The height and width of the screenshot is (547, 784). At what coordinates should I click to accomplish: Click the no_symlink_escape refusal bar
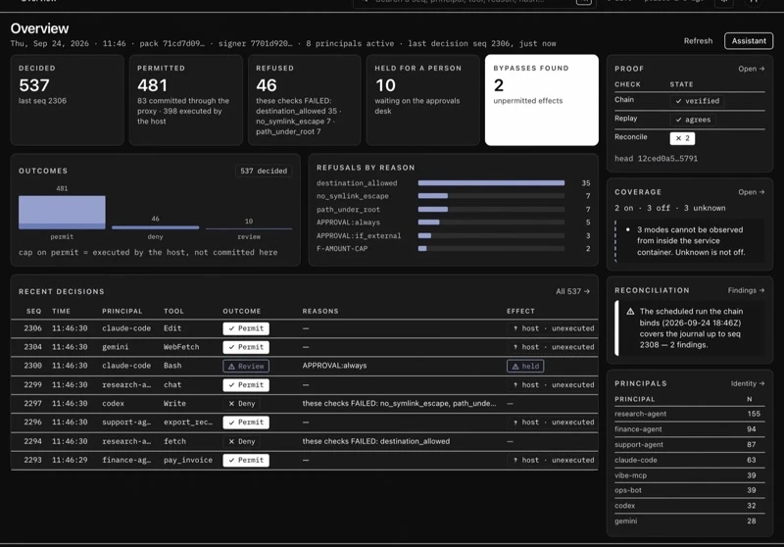[433, 196]
